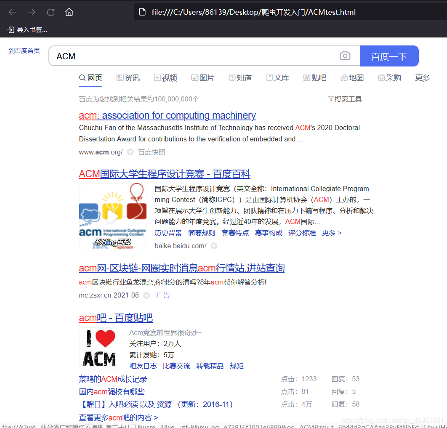This screenshot has width=447, height=428.
Task: Click the camera icon in the search box
Action: [345, 56]
